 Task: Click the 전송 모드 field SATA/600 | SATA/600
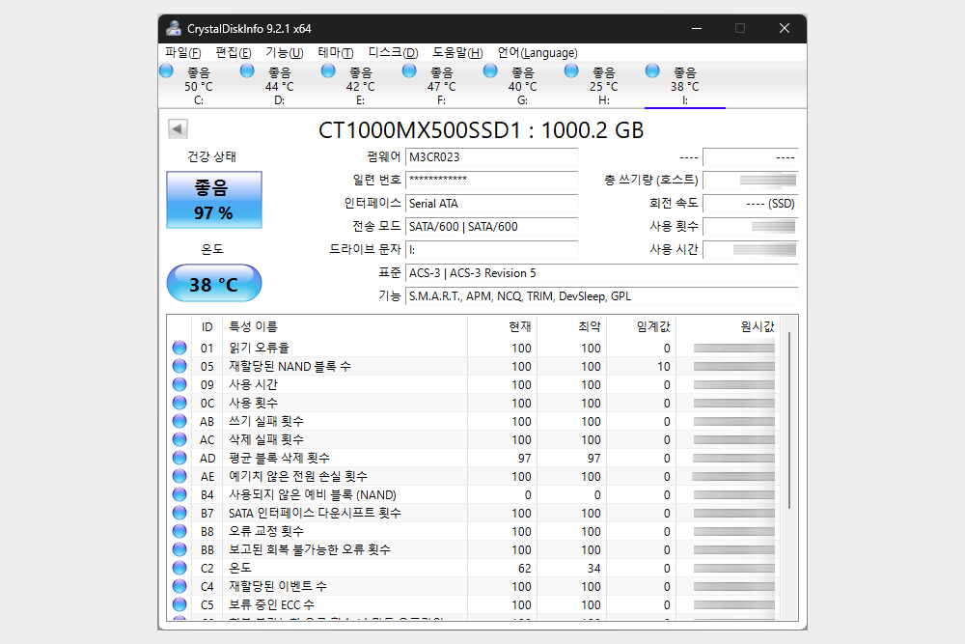pyautogui.click(x=492, y=227)
